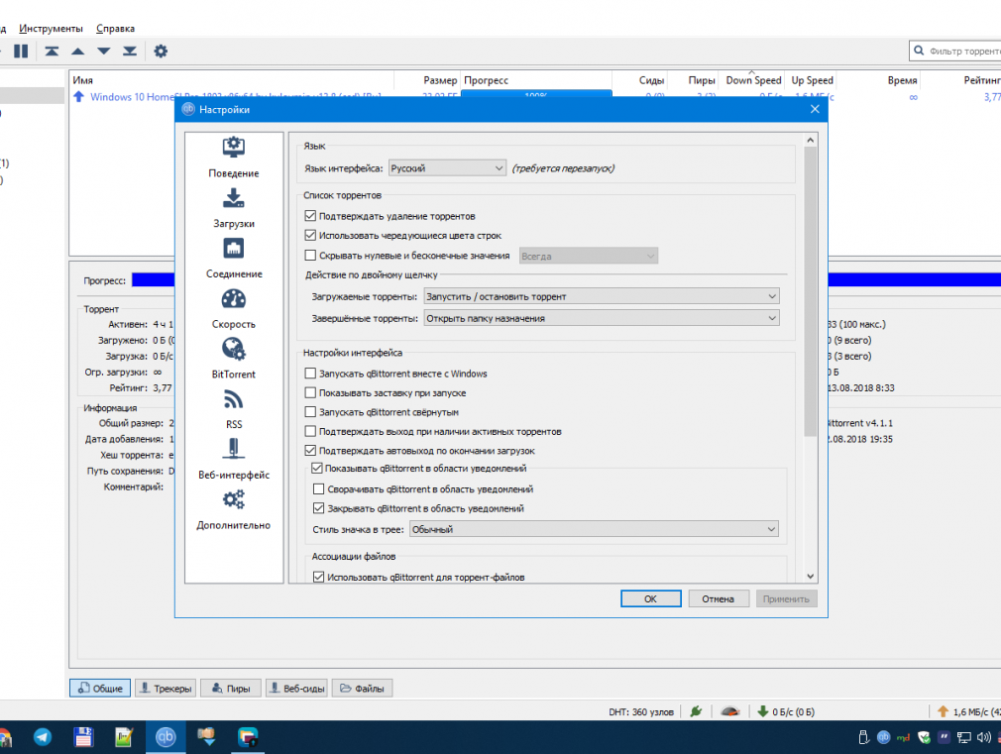Open the BitTorrent settings section
The image size is (1001, 754).
point(234,359)
